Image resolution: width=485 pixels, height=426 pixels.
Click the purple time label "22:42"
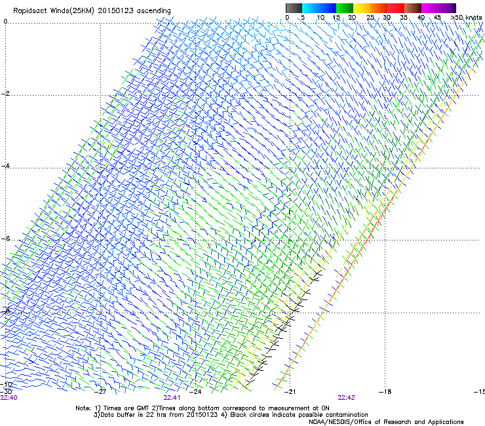347,398
